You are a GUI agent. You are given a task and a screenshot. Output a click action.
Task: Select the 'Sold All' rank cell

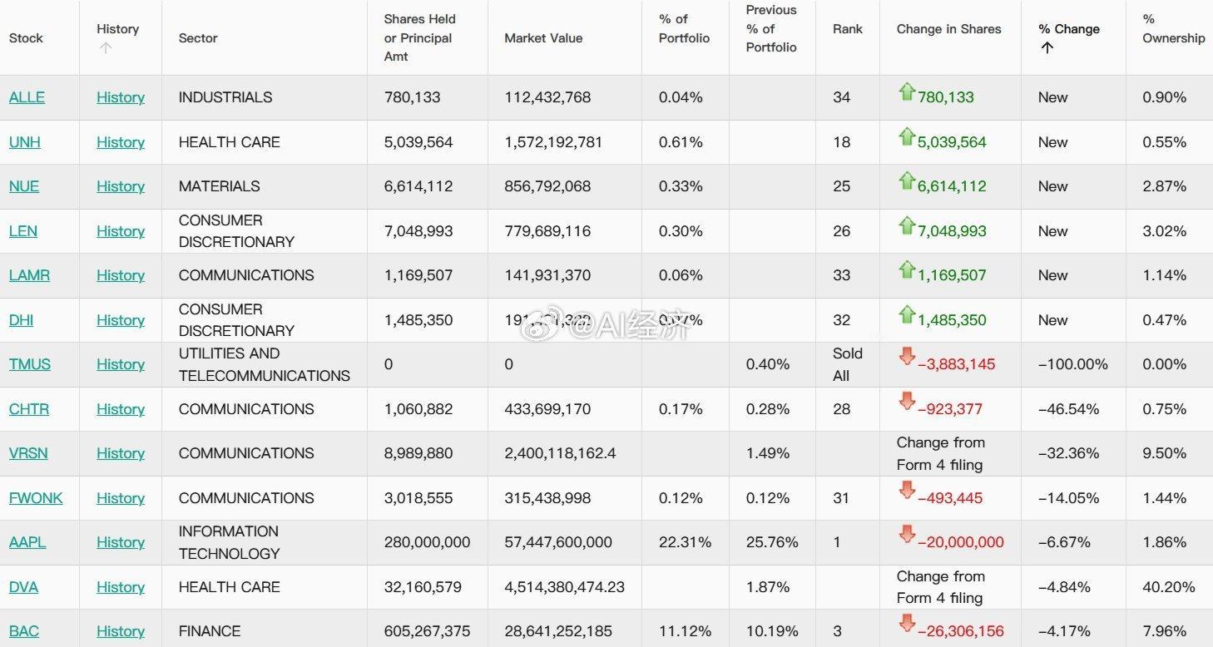click(x=848, y=364)
